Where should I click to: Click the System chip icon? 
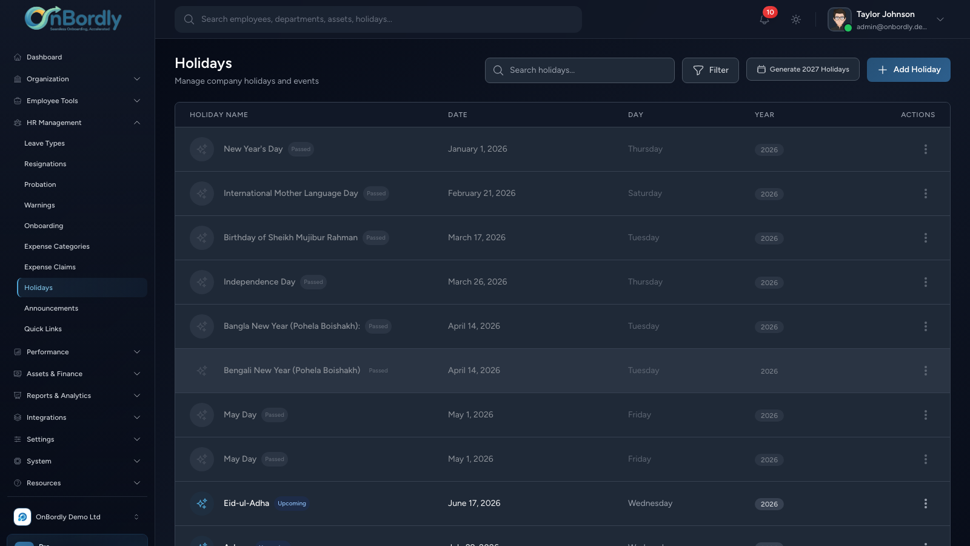tap(18, 461)
